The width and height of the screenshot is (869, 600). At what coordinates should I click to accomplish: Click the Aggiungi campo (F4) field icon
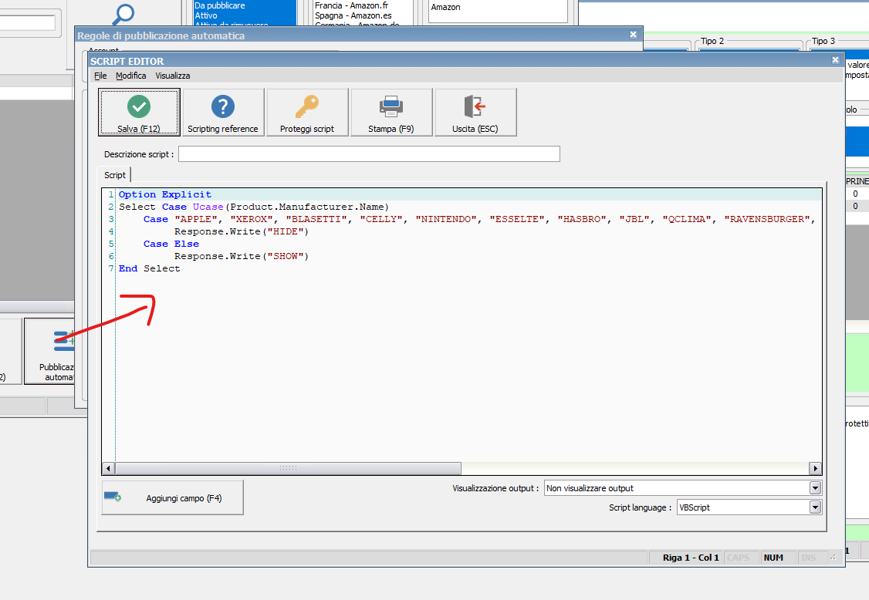[113, 497]
